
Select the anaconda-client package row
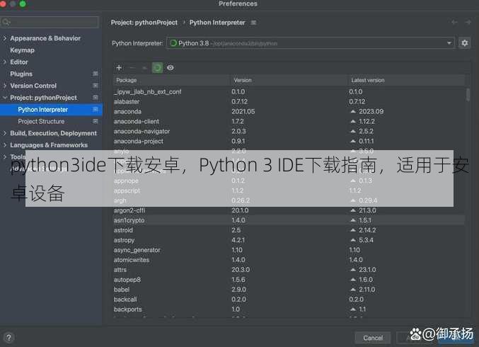[x=289, y=121]
